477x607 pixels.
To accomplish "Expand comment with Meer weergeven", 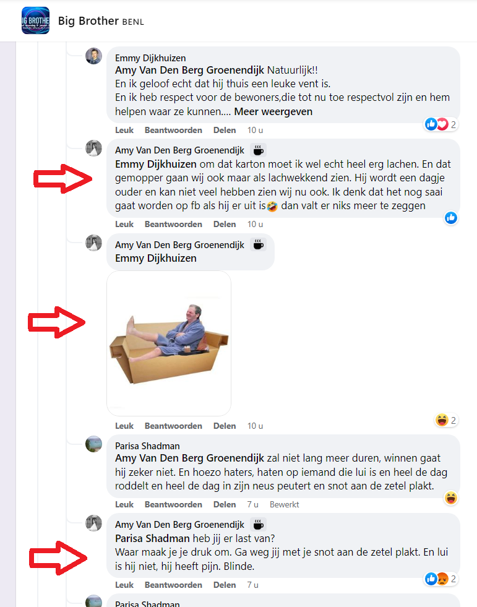I will point(273,111).
